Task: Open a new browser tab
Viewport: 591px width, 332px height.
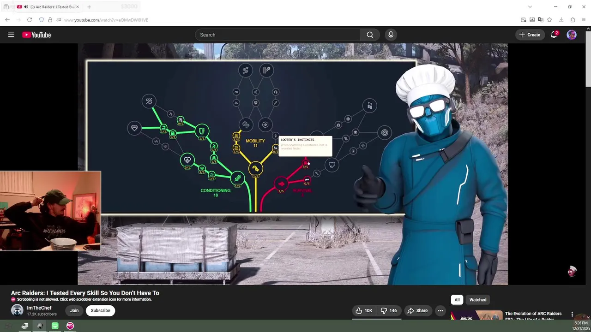Action: (x=89, y=7)
